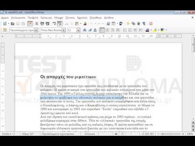Screen dimensions: 195x146
Task: Open the Επεξεργασία menu
Action: pos(18,18)
